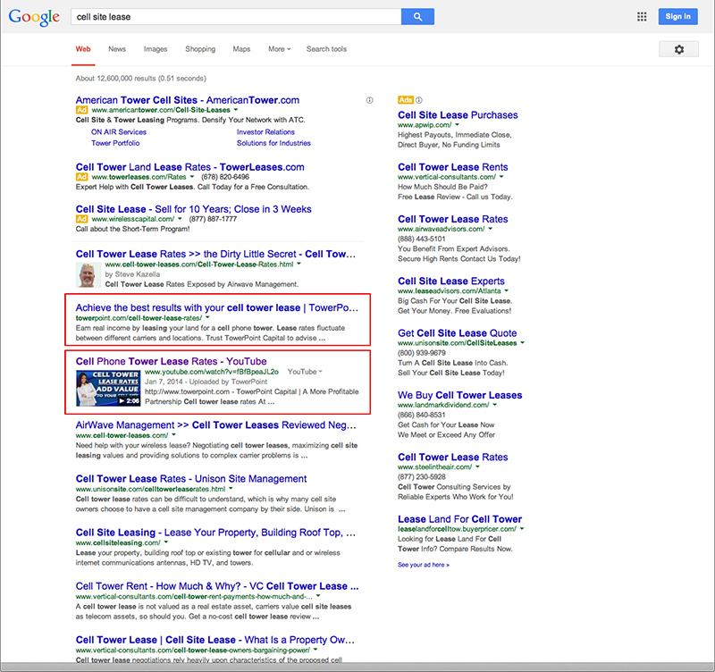Open AirWave Management result title
The image size is (715, 672).
[215, 424]
